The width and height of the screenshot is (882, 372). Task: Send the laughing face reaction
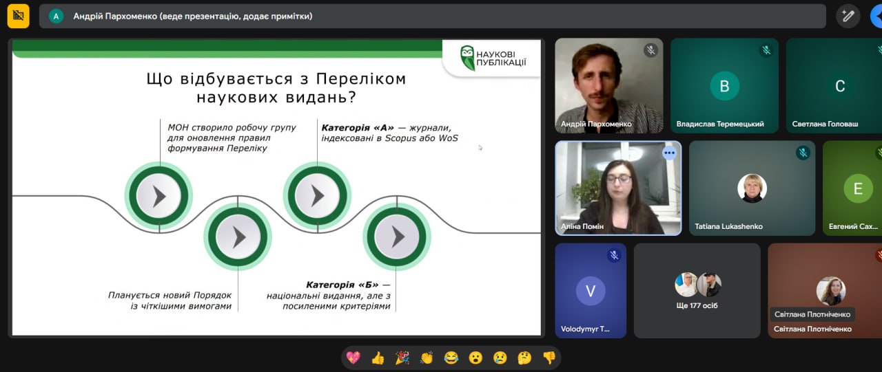point(451,358)
